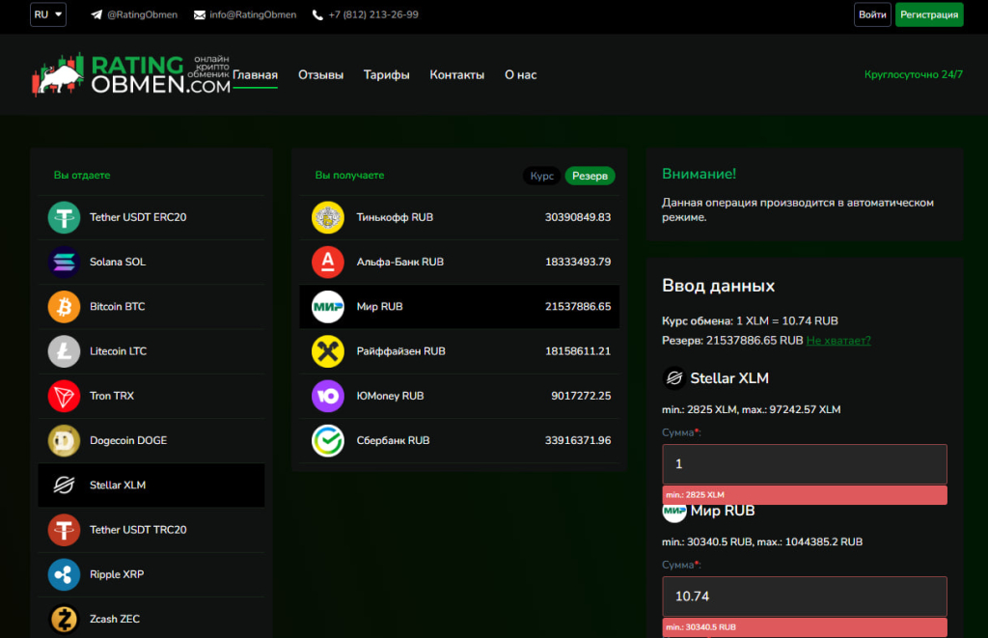Click the Stellar icon in the Ввод данных panel
This screenshot has height=638, width=988.
point(674,378)
